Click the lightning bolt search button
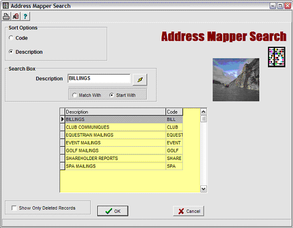The height and width of the screenshot is (228, 293). 140,80
